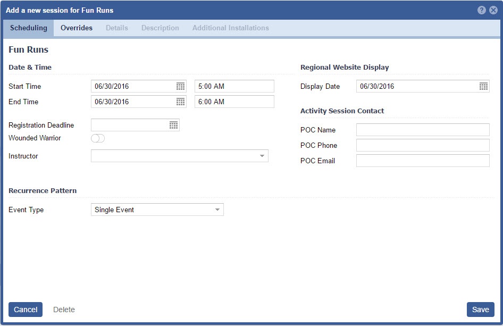503x326 pixels.
Task: Focus the POC Phone input field
Action: point(422,145)
